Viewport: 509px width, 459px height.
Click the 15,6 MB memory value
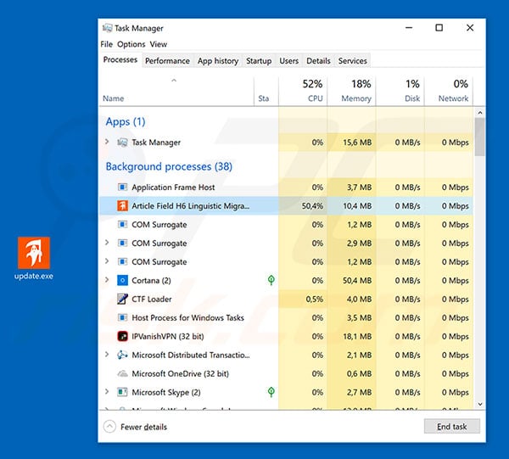[357, 143]
